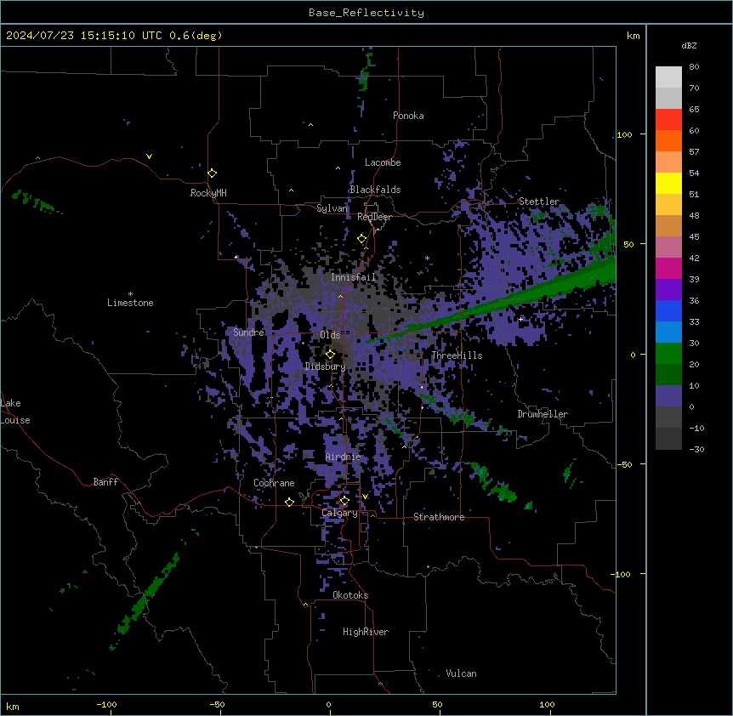This screenshot has width=733, height=716.
Task: Click the Blackfalds city label
Action: coord(375,190)
